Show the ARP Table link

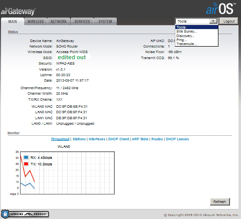(x=140, y=139)
